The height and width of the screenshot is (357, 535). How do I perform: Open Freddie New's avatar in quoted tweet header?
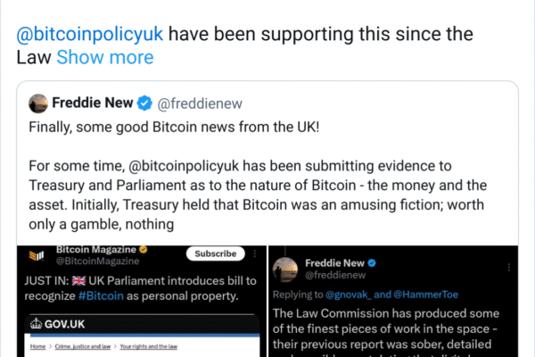(37, 103)
